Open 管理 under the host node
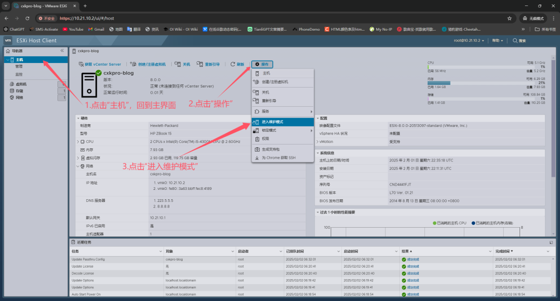560x301 pixels. point(19,66)
